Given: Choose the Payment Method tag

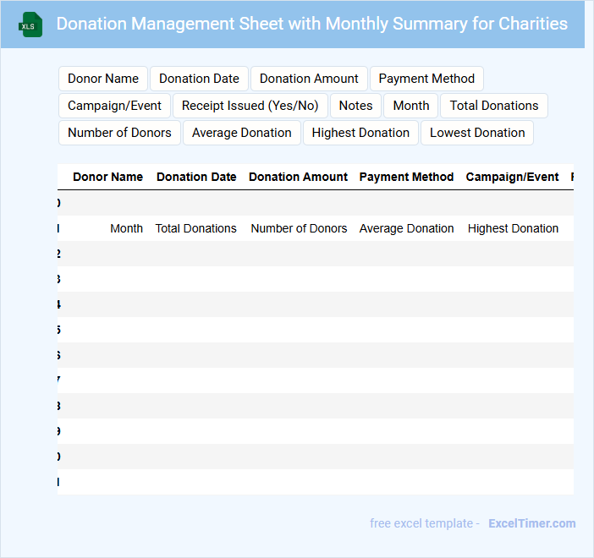Looking at the screenshot, I should point(426,79).
